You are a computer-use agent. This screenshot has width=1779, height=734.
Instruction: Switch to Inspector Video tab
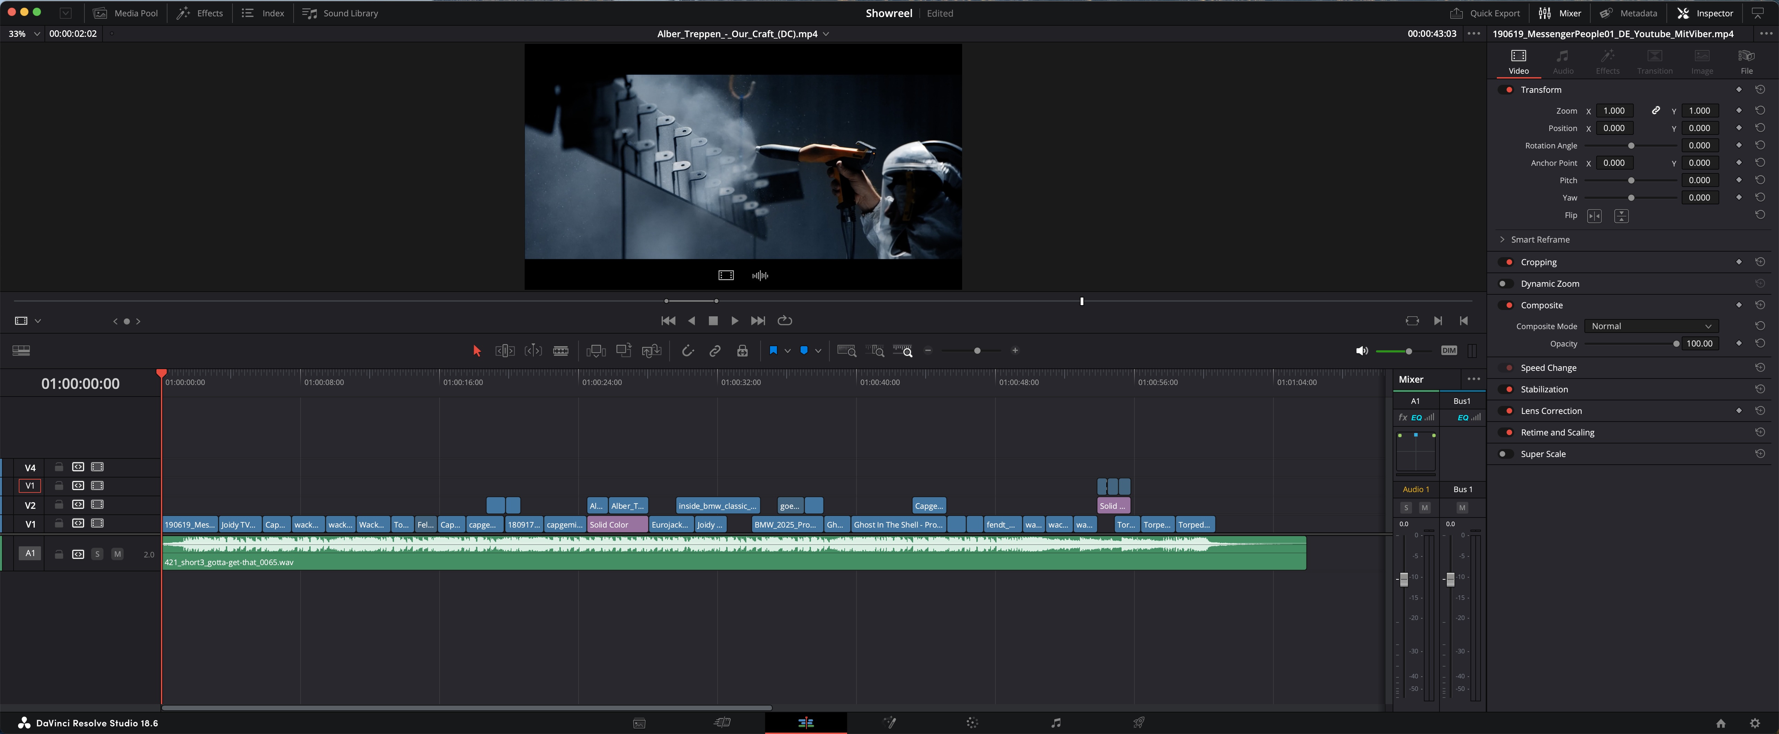tap(1519, 62)
